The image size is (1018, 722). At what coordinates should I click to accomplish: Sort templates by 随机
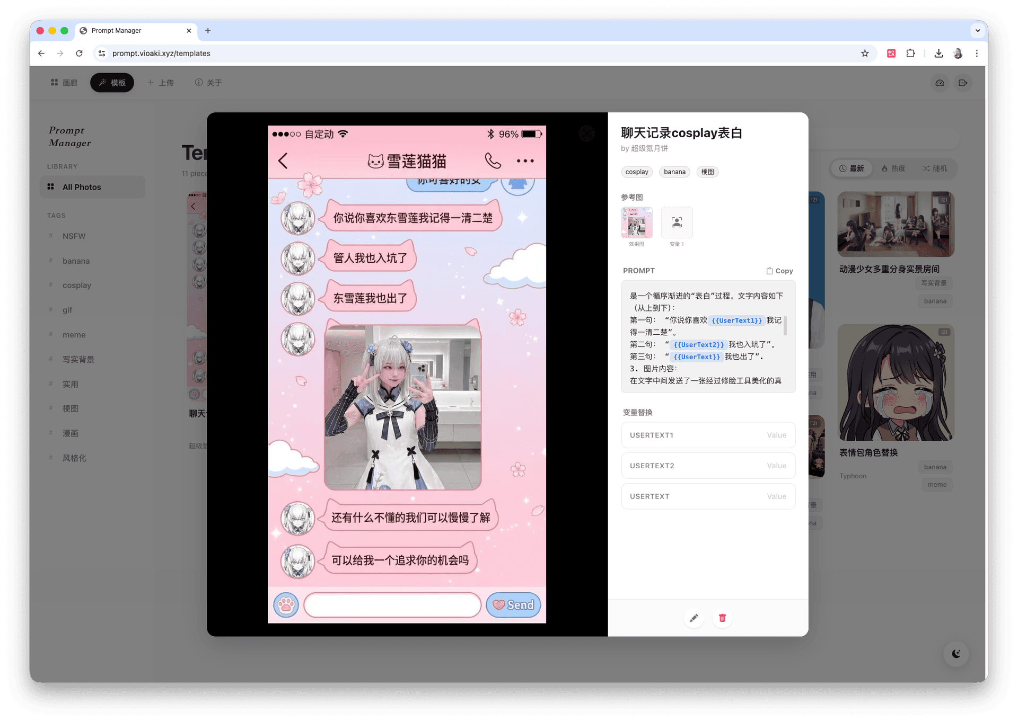coord(935,168)
